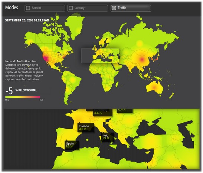
Task: Click the 0% to 11% color gradient legend
Action: point(23,97)
